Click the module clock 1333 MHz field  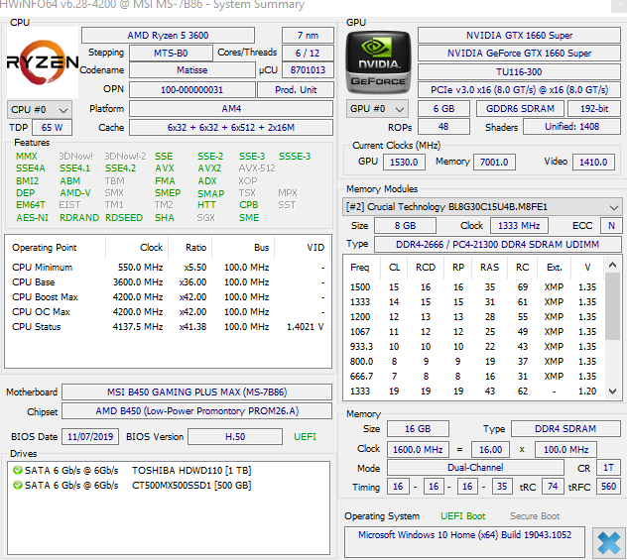tap(519, 226)
